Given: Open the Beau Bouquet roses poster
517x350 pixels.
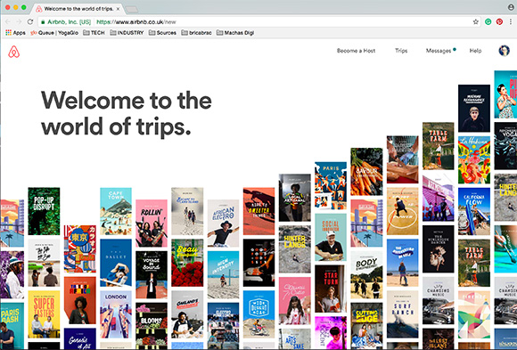Looking at the screenshot, I should coord(187,263).
